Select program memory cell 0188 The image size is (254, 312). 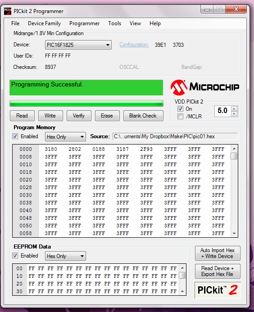pos(99,149)
